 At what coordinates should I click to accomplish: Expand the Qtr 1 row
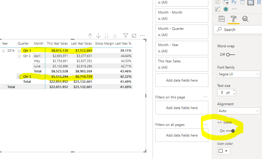click(x=19, y=51)
